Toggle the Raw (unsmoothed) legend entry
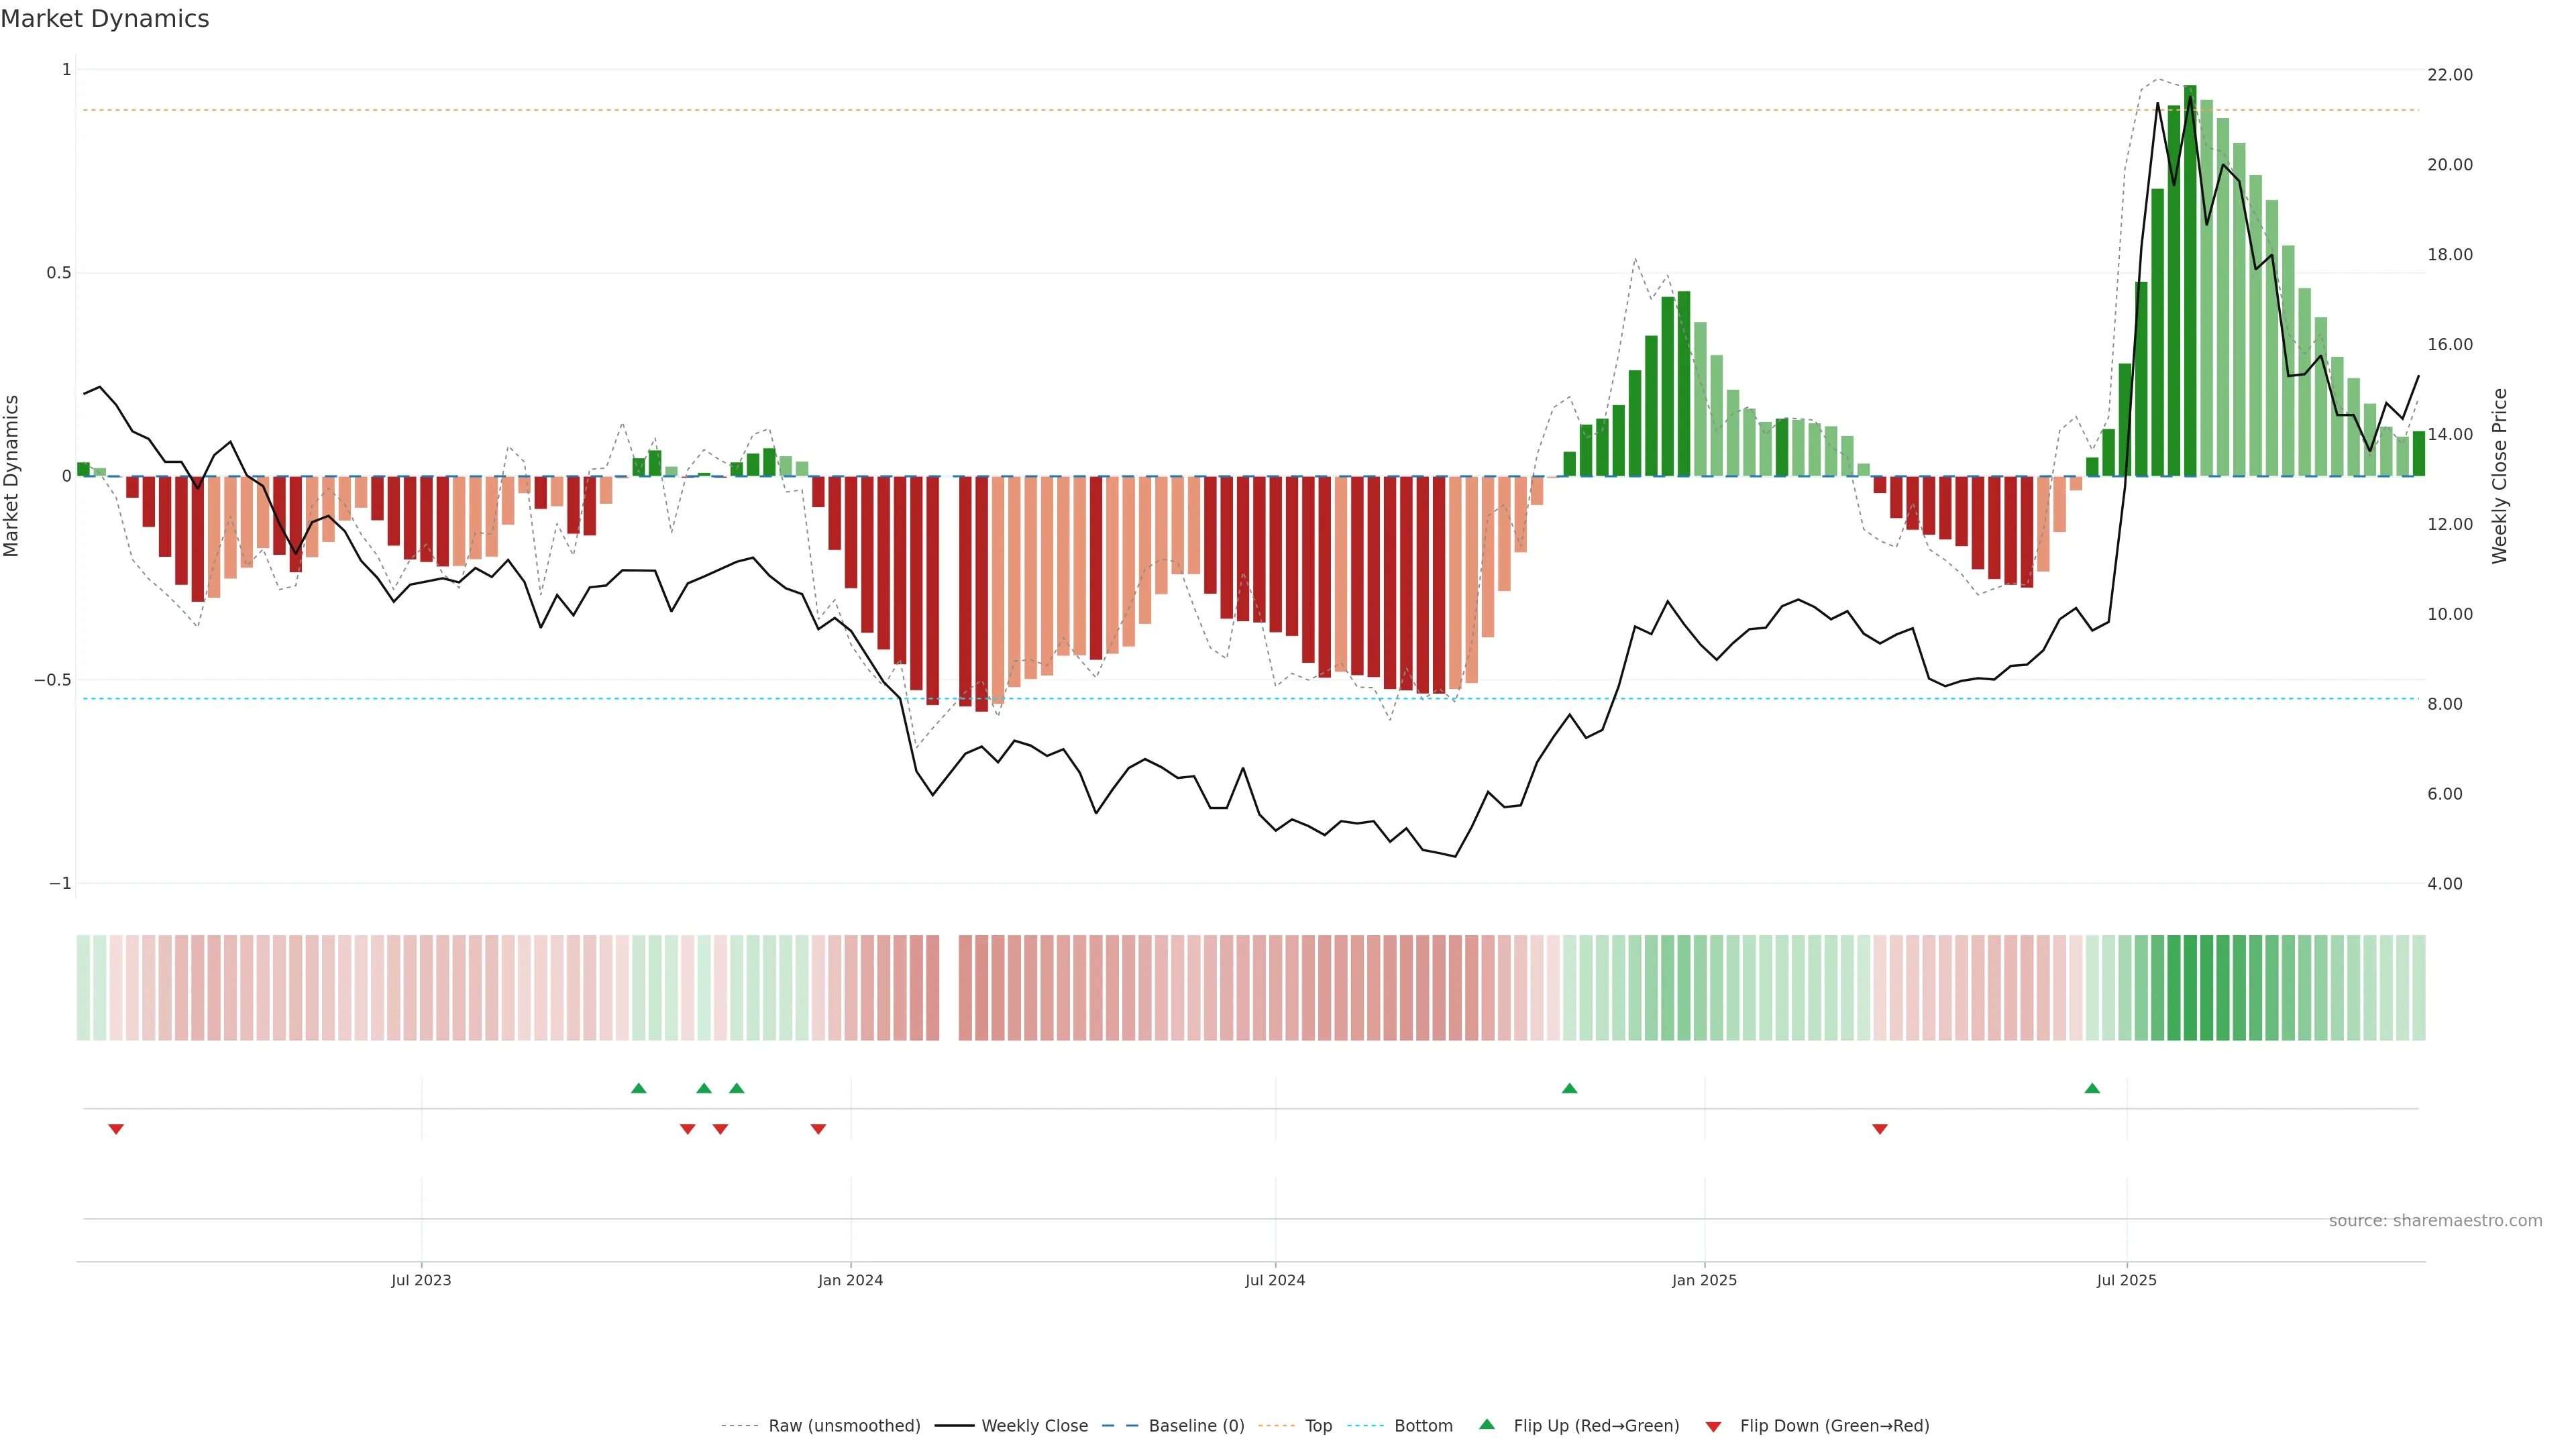The width and height of the screenshot is (2576, 1449). pyautogui.click(x=844, y=1426)
